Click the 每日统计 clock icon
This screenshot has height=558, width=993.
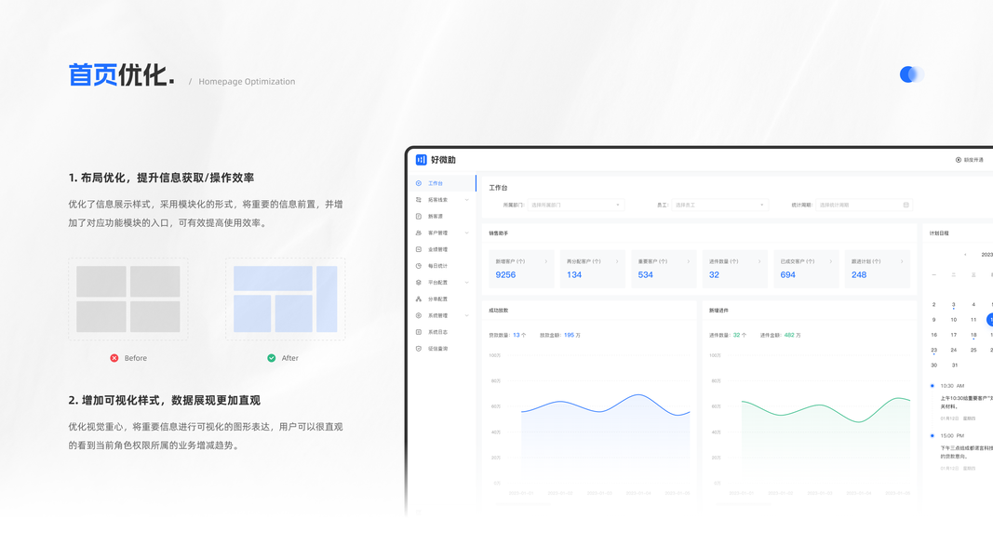[419, 266]
